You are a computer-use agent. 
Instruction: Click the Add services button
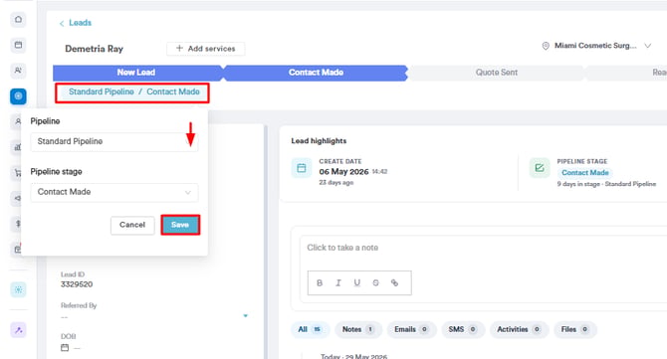click(x=205, y=49)
